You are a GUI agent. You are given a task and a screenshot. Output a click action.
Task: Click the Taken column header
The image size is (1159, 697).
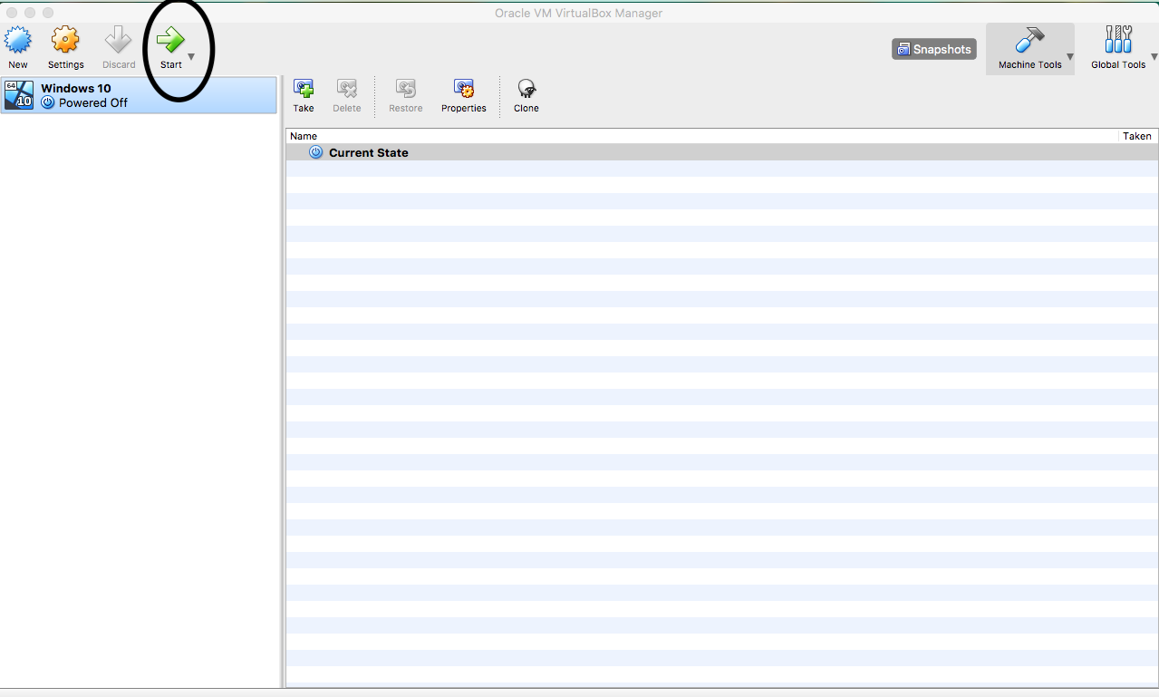point(1136,136)
